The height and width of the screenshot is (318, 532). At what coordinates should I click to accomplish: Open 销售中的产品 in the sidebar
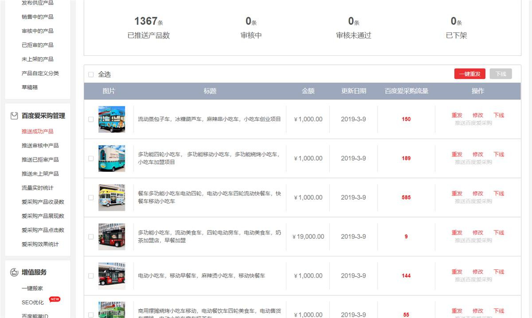pyautogui.click(x=38, y=17)
